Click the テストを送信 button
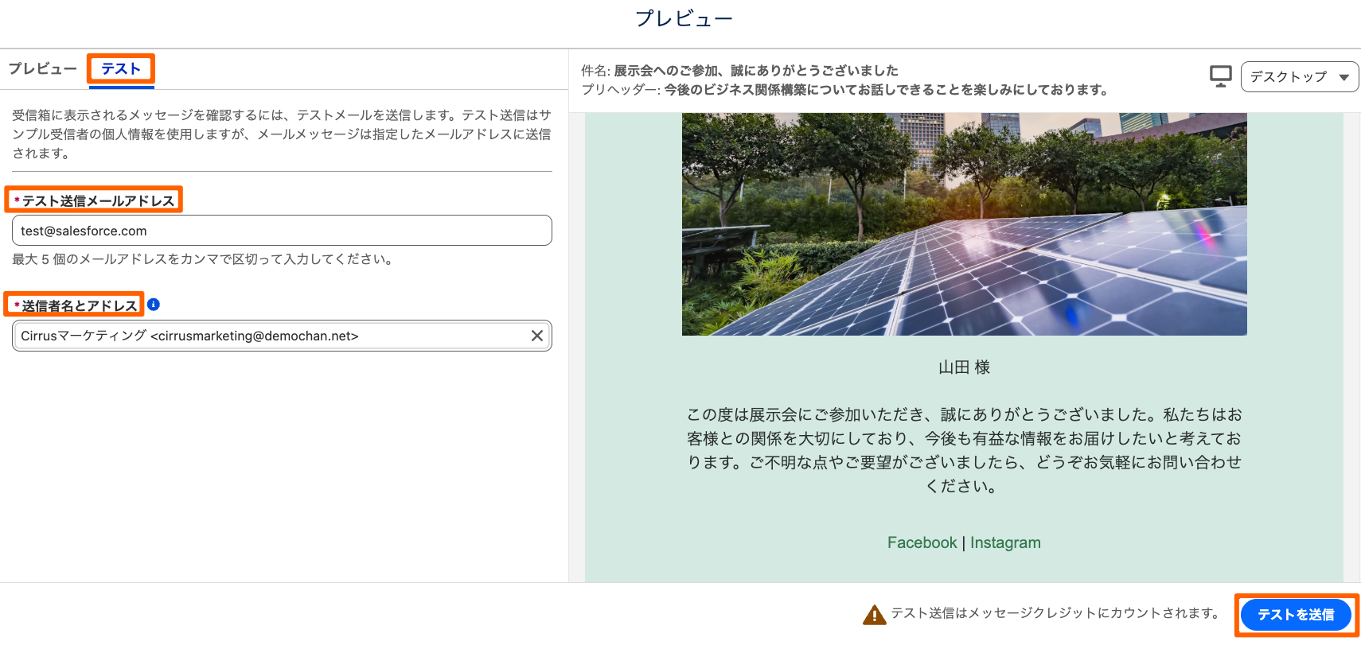The width and height of the screenshot is (1361, 645). [1296, 615]
